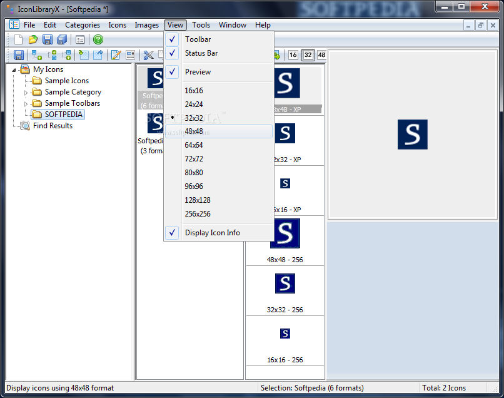Click the 16 size toolbar button
504x398 pixels.
(293, 54)
